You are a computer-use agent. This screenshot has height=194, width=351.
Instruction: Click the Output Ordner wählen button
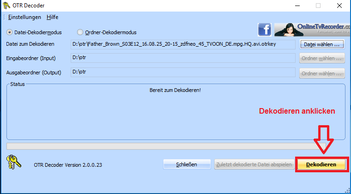tap(322, 73)
